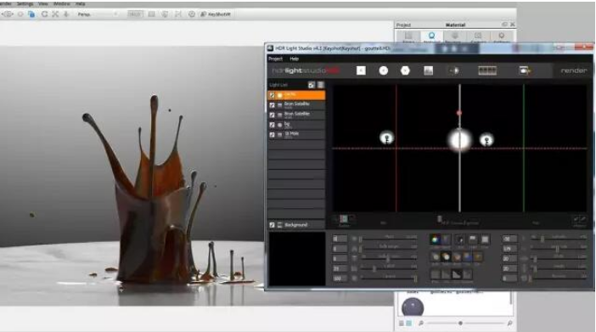Click the blue copy icon in KeyShot toolbar
The height and width of the screenshot is (332, 596).
(31, 14)
